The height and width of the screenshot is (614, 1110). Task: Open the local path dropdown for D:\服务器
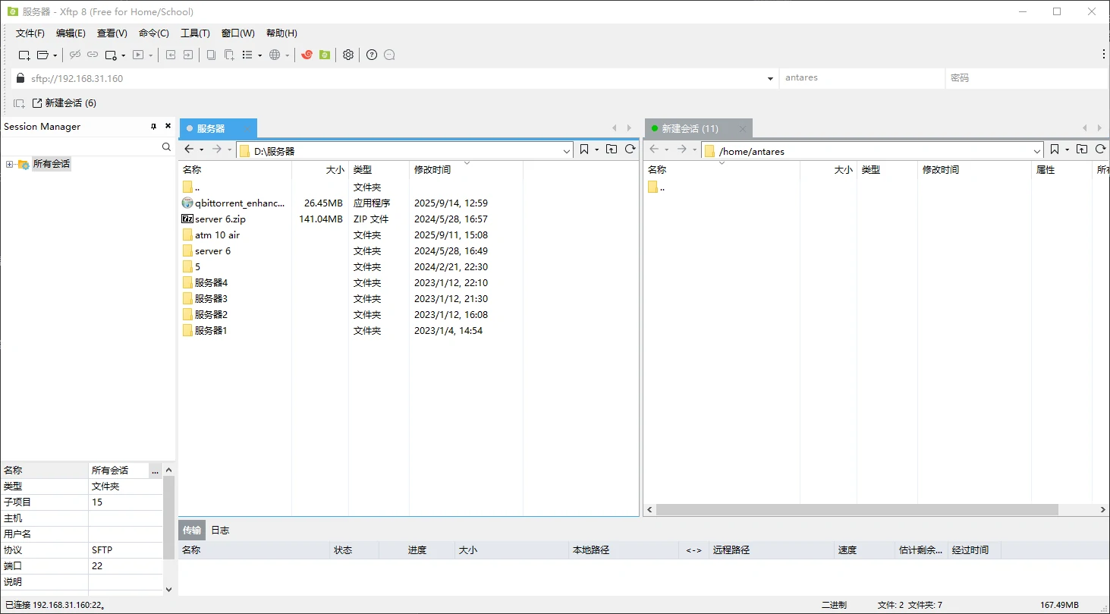coord(567,151)
